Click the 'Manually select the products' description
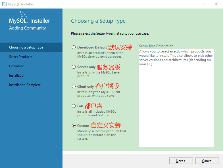223x168 pixels. click(x=102, y=135)
